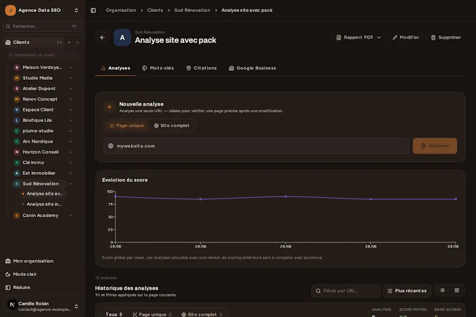This screenshot has height=317, width=476.
Task: Switch to list view icon
Action: (442, 291)
